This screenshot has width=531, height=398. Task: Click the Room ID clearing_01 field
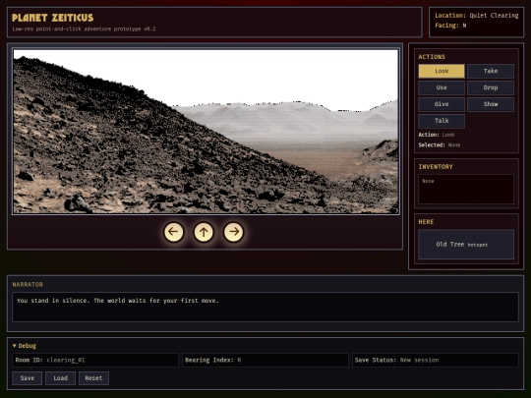click(x=95, y=360)
